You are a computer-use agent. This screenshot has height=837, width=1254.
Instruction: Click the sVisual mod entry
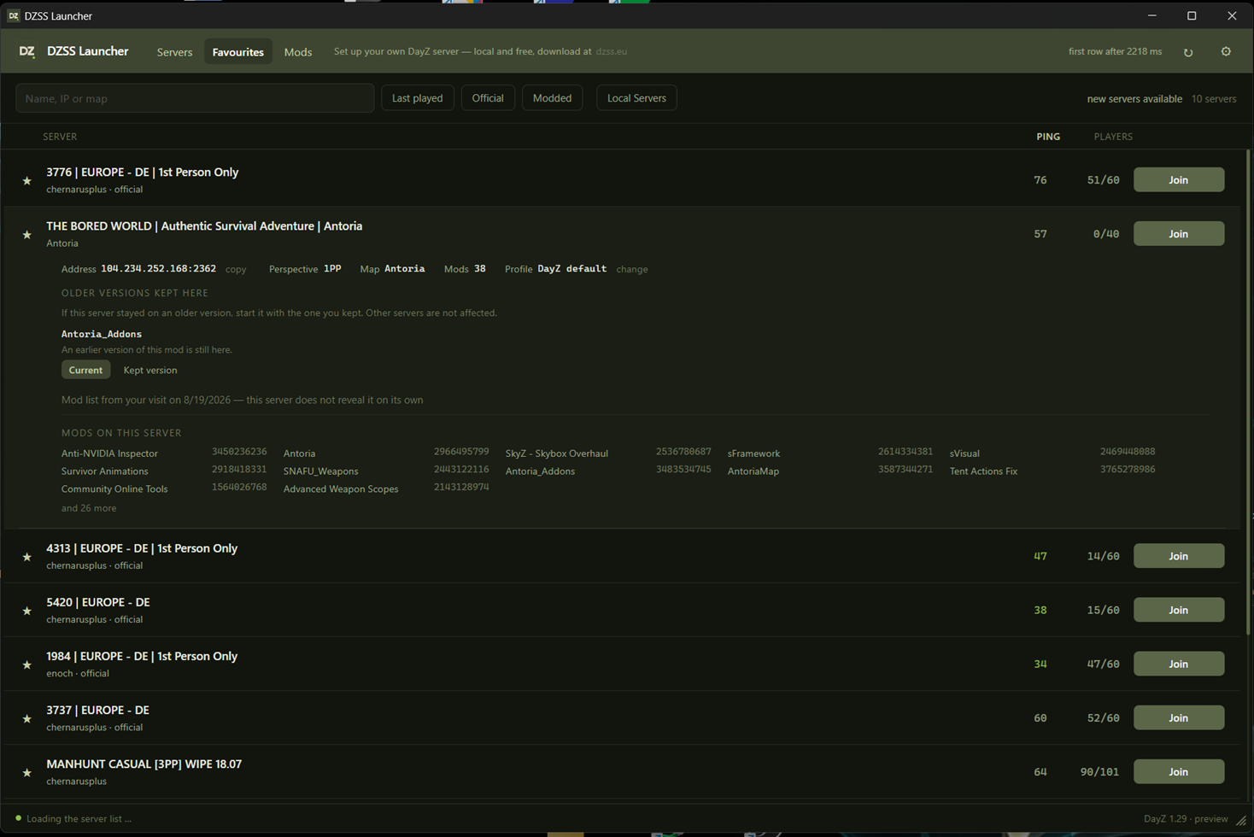pyautogui.click(x=964, y=454)
